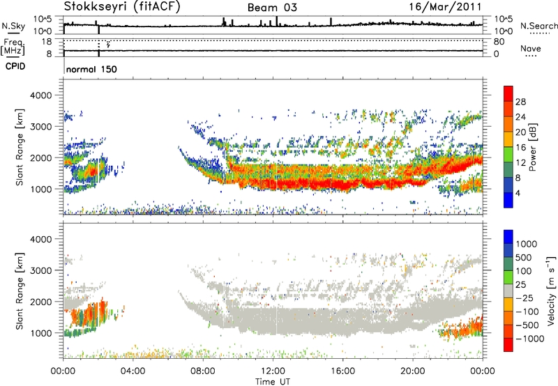Click the 08:00 time axis tick

pos(203,371)
